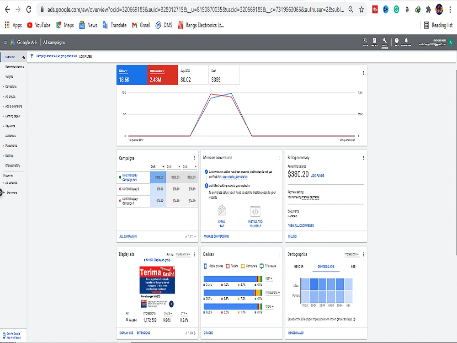Image resolution: width=457 pixels, height=343 pixels.
Task: Go to next display ad with pager arrow
Action: (x=195, y=333)
